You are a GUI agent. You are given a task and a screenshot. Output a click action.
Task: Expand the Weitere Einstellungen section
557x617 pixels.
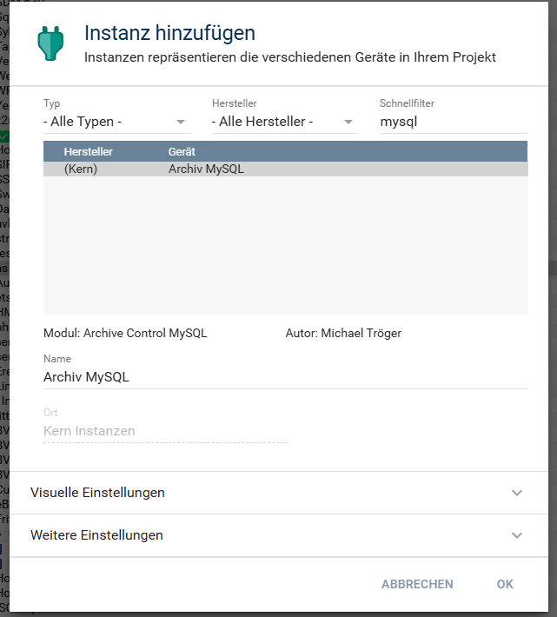tap(96, 535)
